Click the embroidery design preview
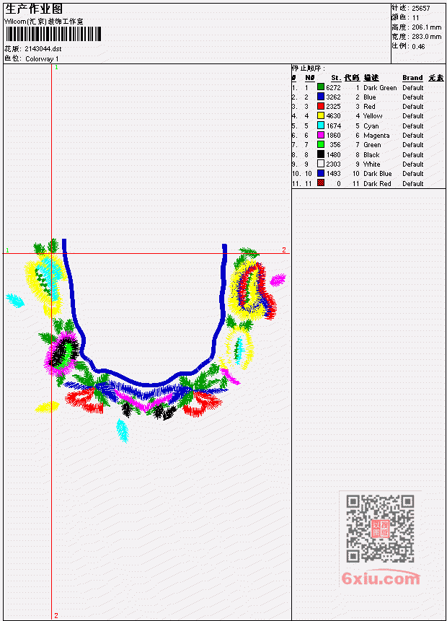Viewport: 447px width, 621px height. pos(146,340)
